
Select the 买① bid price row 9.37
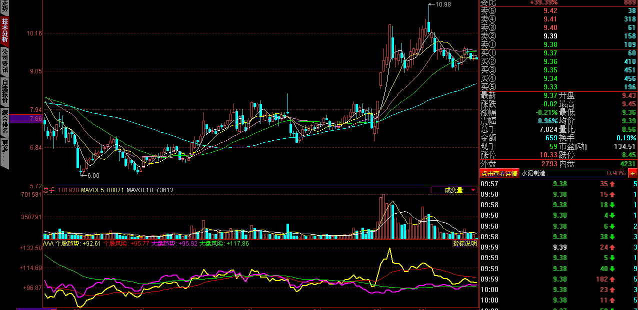pos(558,53)
